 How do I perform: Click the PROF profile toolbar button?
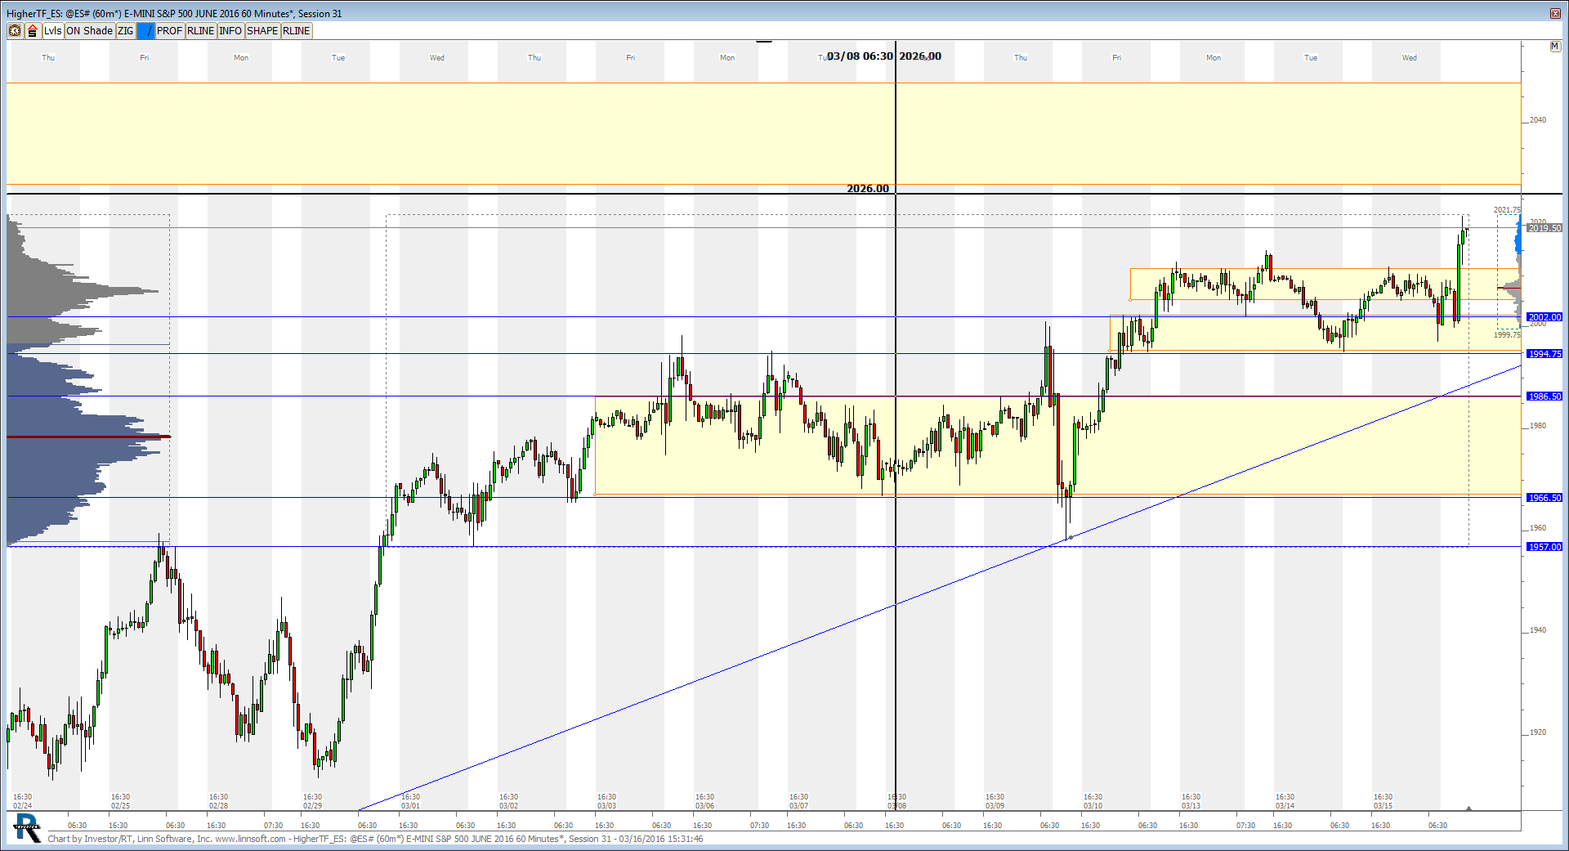[x=169, y=31]
